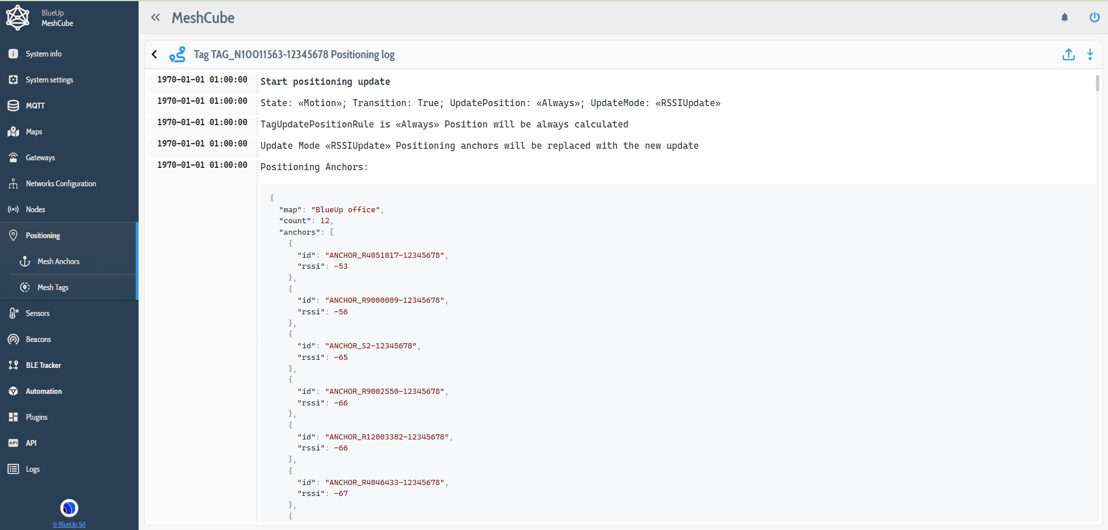Open the BLE Tracker section

coord(43,365)
